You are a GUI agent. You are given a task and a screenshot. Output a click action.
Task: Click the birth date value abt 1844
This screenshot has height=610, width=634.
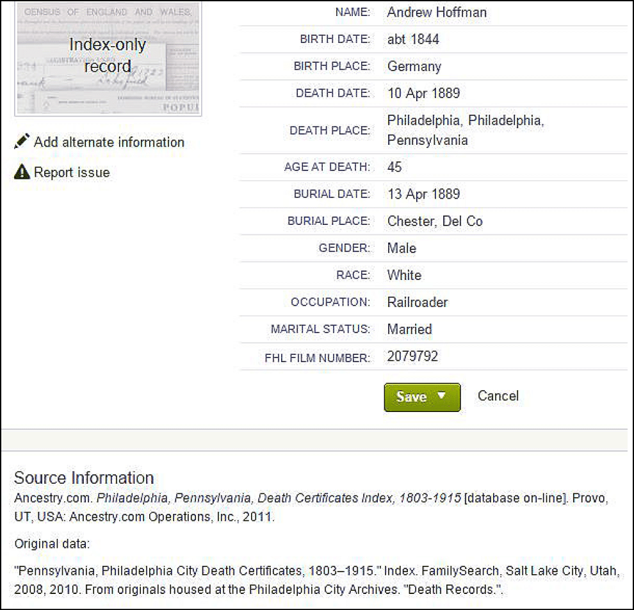[413, 39]
